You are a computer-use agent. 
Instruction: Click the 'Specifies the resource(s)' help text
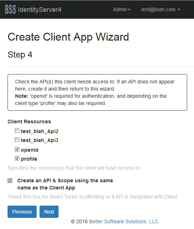pyautogui.click(x=74, y=168)
